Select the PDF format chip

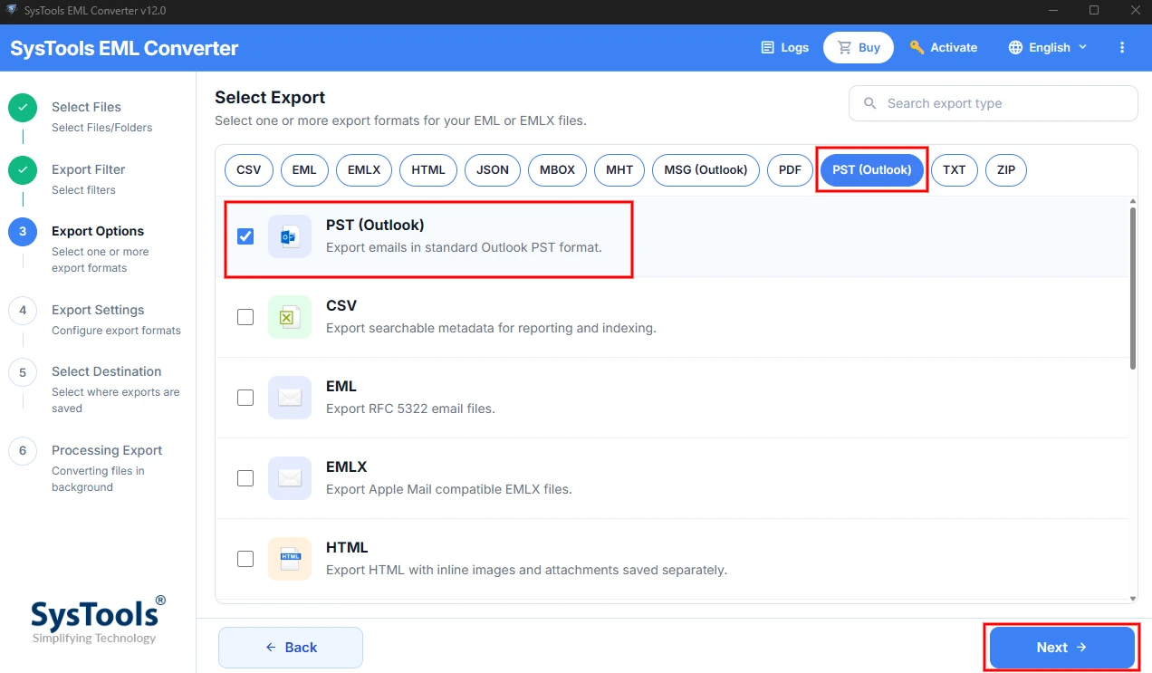point(790,169)
